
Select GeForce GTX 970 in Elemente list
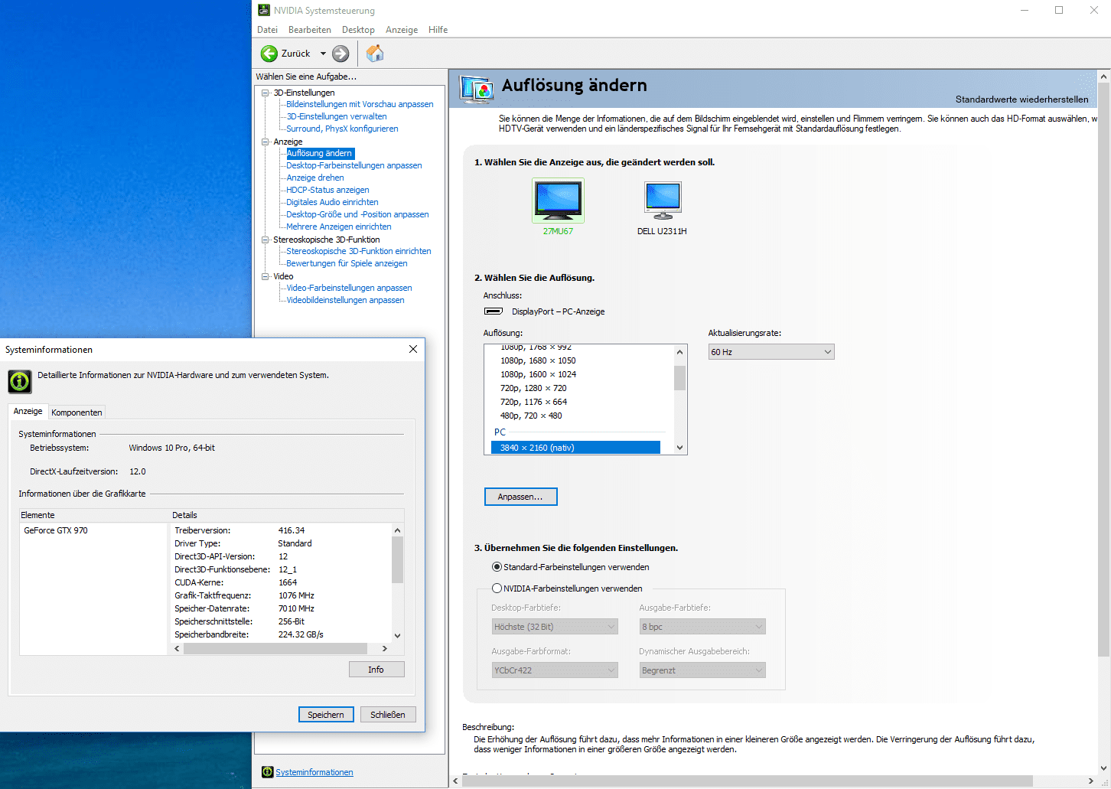click(x=56, y=530)
